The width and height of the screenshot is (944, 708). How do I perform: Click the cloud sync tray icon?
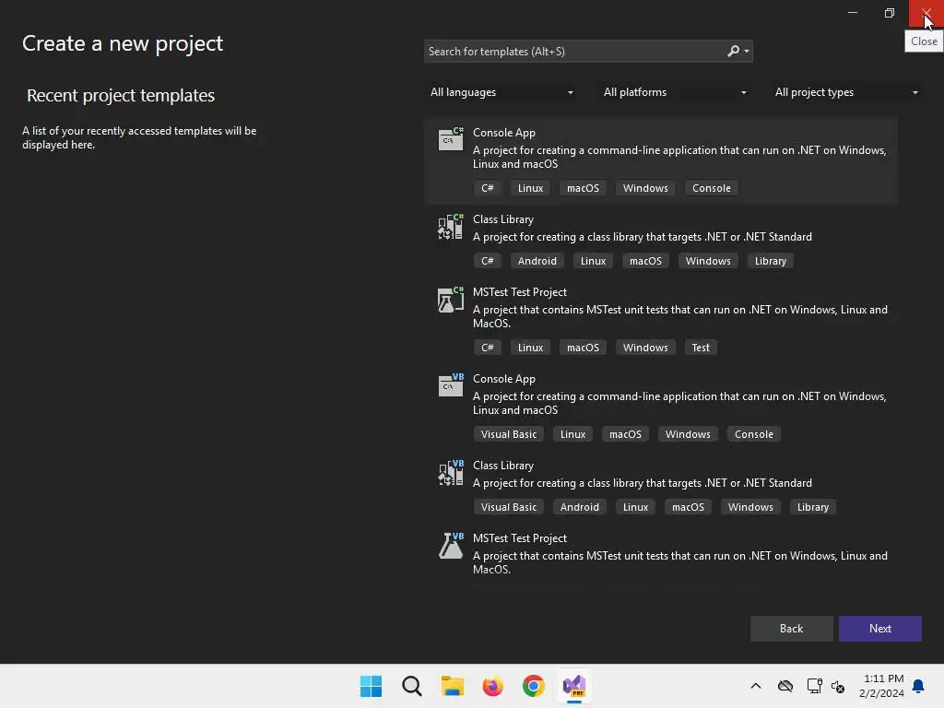(785, 686)
